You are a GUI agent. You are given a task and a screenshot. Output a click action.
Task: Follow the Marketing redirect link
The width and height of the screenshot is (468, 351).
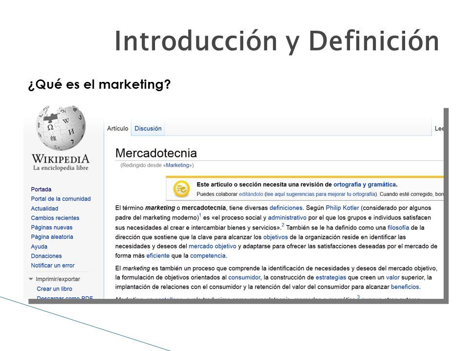click(177, 165)
